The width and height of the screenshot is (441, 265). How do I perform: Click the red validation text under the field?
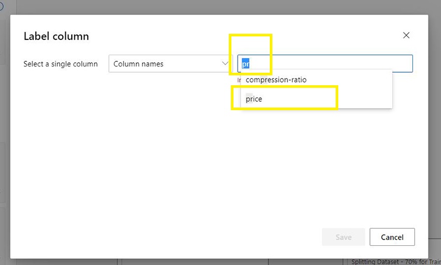(x=239, y=80)
